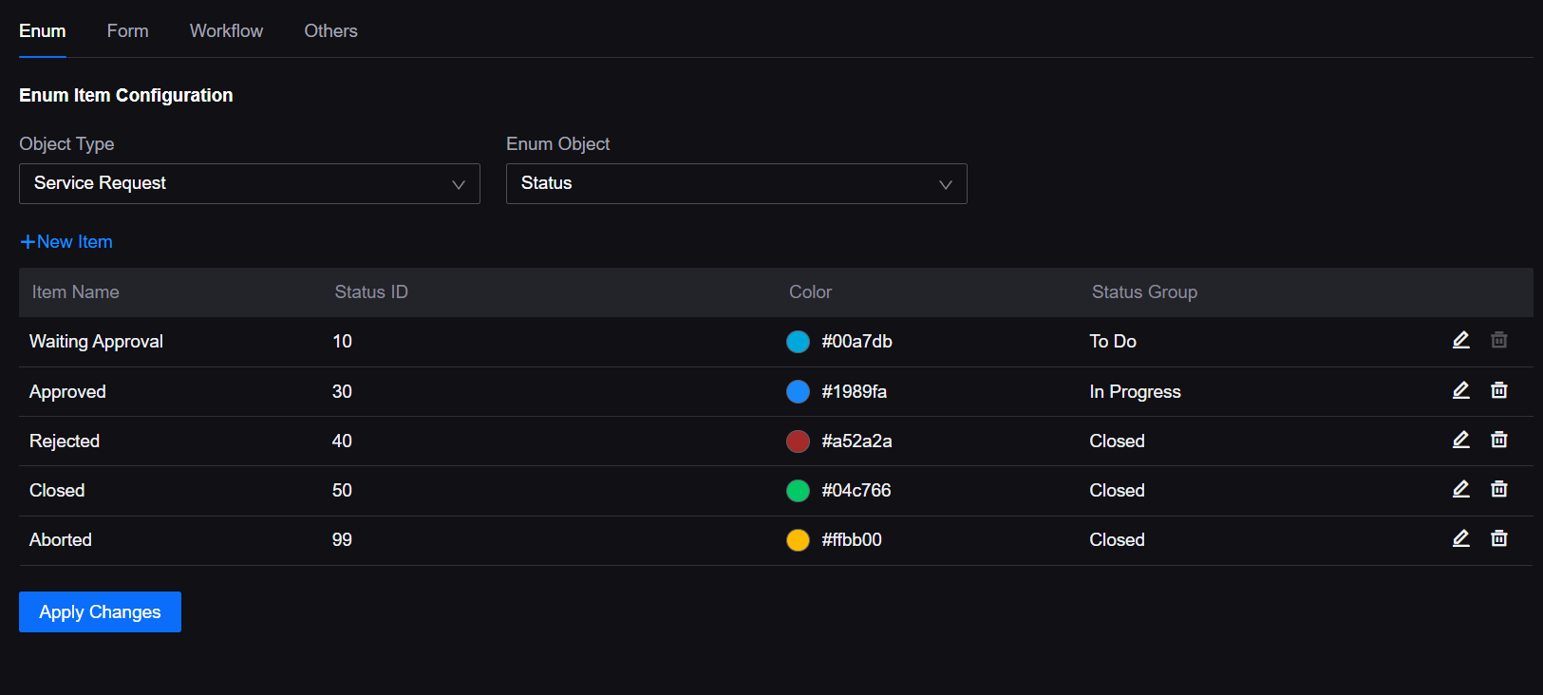This screenshot has height=695, width=1543.
Task: Switch to the Form tab
Action: 127,31
